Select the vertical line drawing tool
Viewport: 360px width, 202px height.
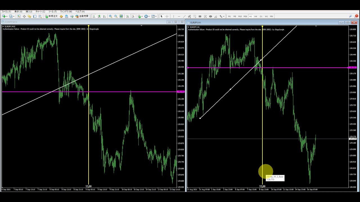(174, 16)
